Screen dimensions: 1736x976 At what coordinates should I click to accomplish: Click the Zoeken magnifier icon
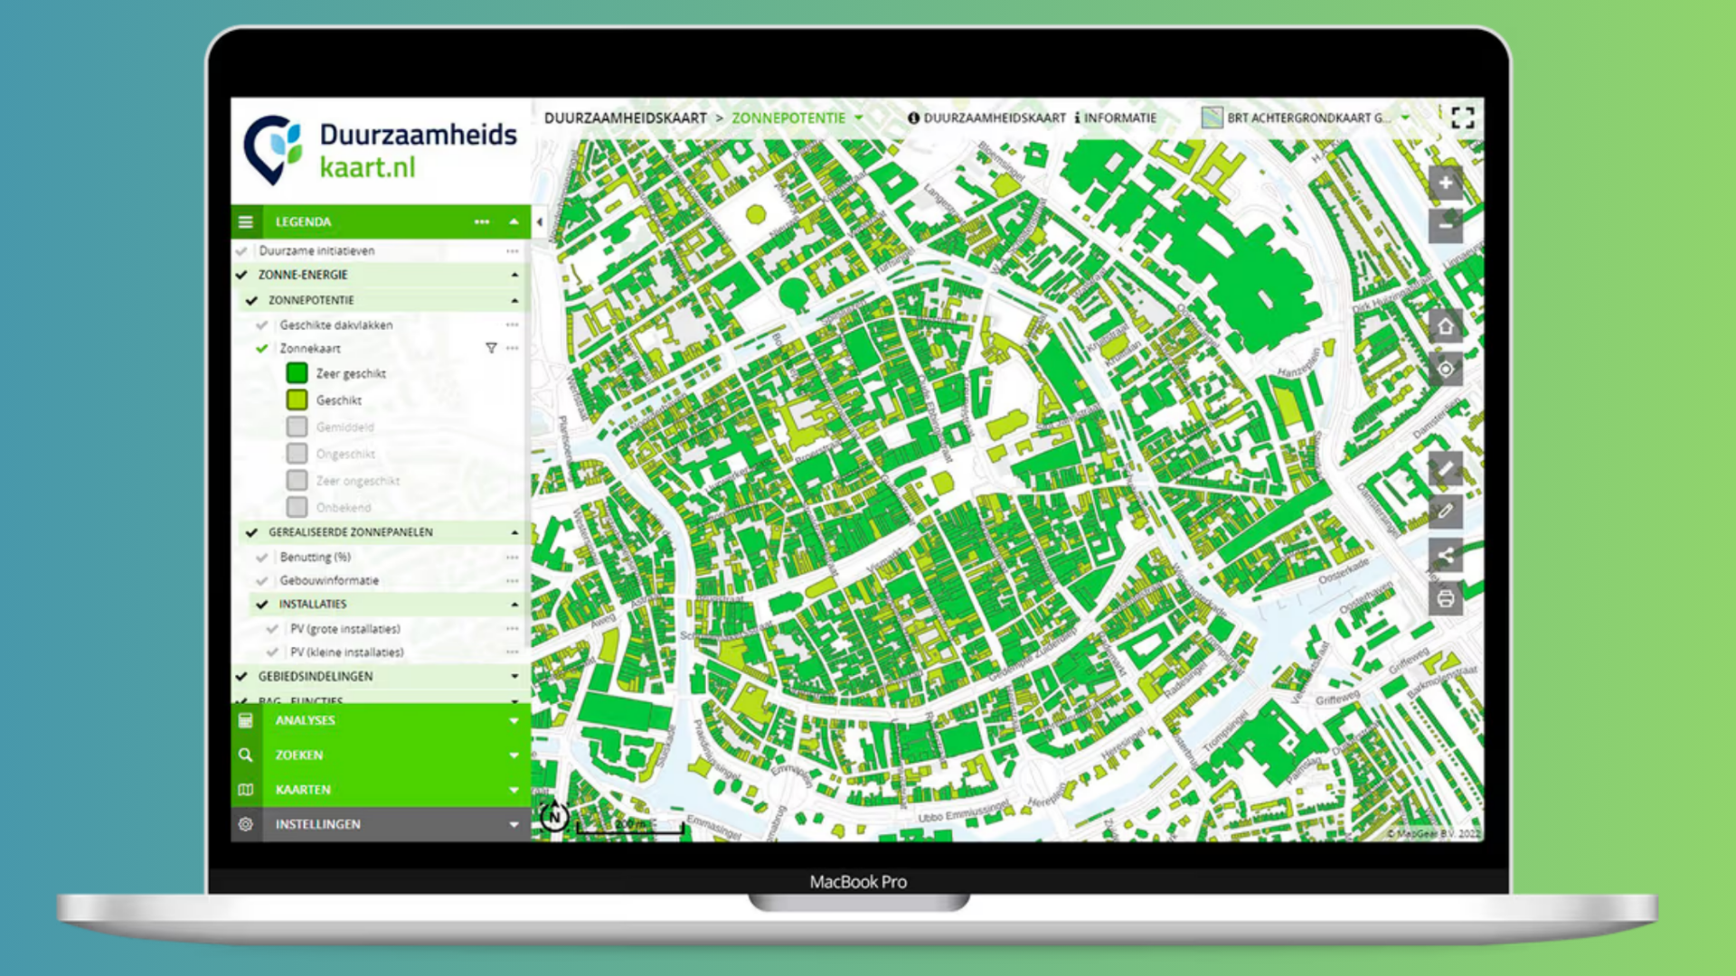(x=246, y=755)
